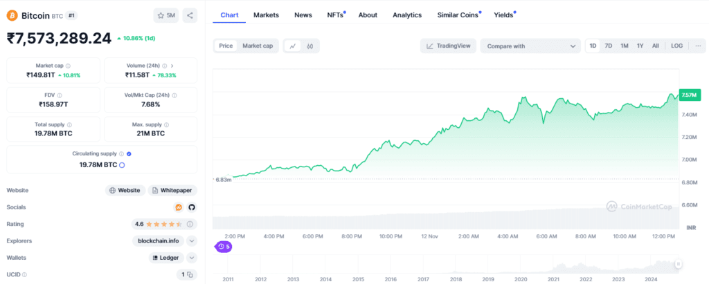Click the ₹11.58T volume value
The height and width of the screenshot is (284, 709).
(x=137, y=75)
